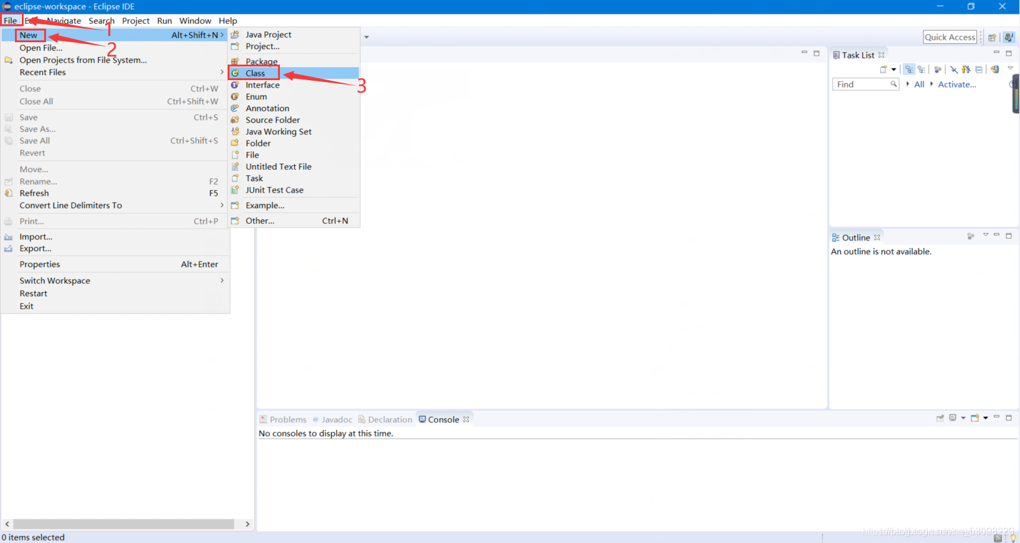Choose Enum from the New submenu
The width and height of the screenshot is (1020, 543).
tap(294, 97)
